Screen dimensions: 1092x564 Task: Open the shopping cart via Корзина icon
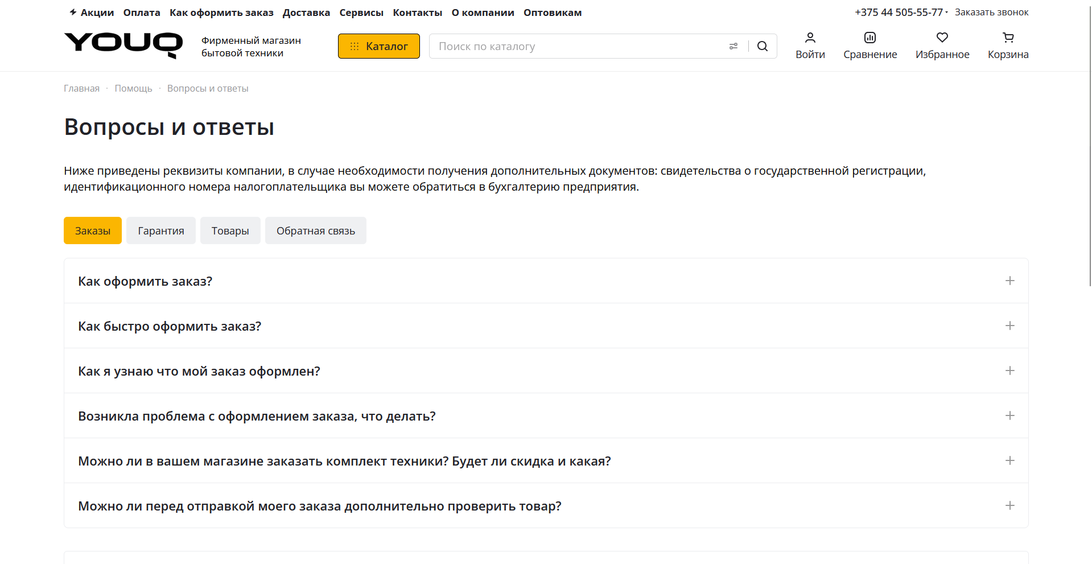pyautogui.click(x=1008, y=45)
